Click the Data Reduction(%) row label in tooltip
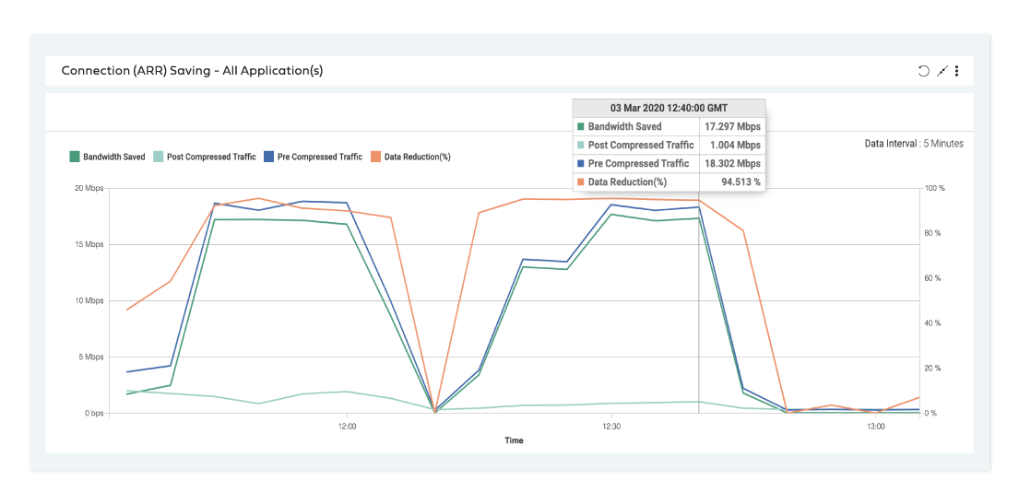The width and height of the screenshot is (1019, 504). click(627, 182)
